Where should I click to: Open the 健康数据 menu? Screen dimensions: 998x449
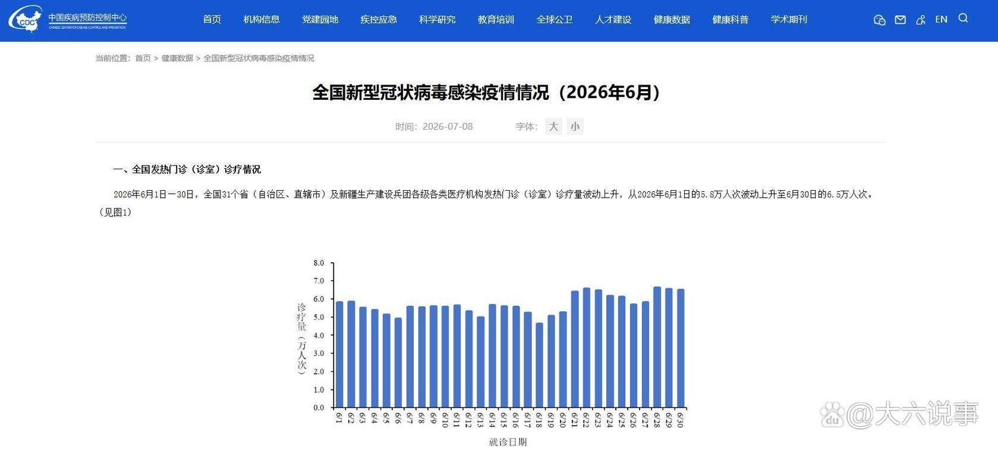click(x=672, y=20)
